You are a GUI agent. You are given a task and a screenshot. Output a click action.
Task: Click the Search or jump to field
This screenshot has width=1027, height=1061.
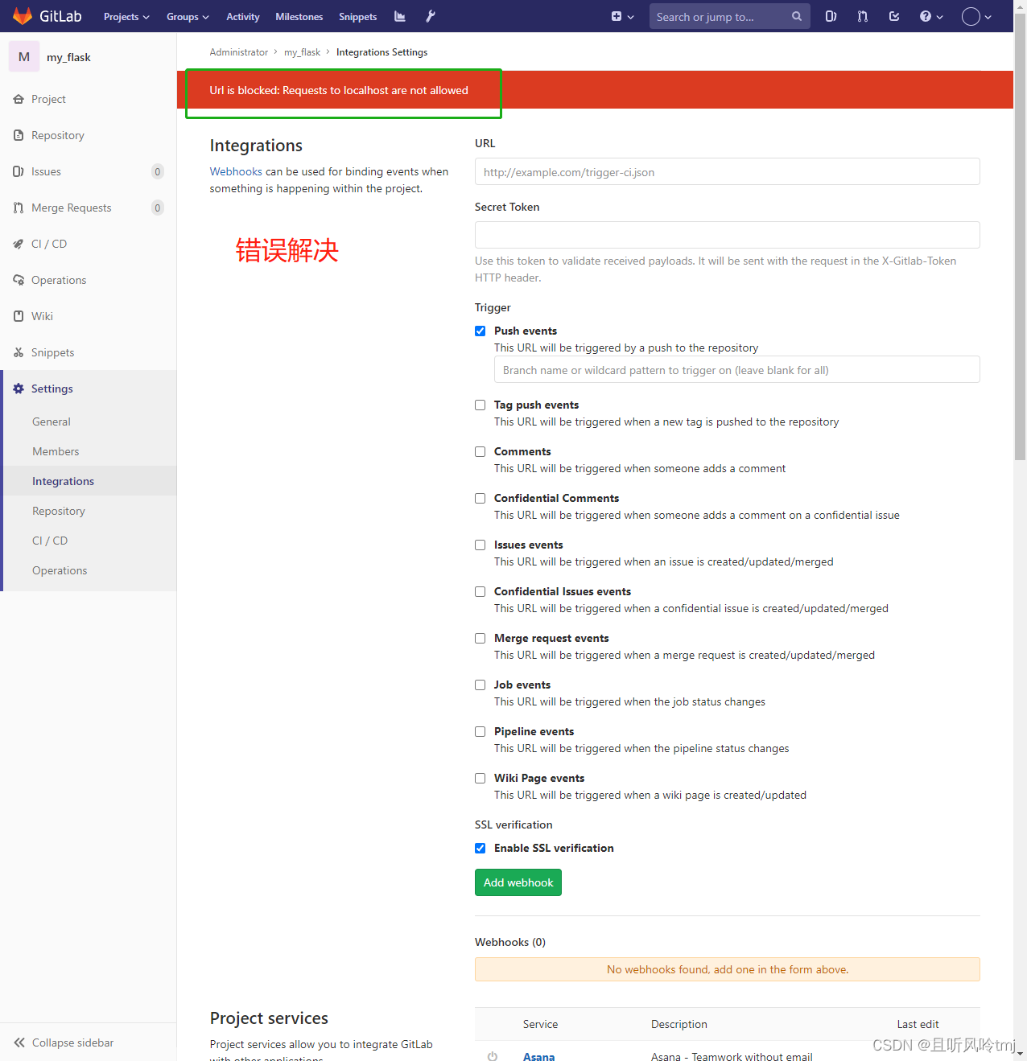pos(720,16)
